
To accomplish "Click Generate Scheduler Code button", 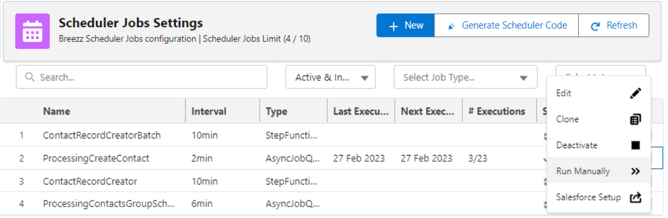I will [x=507, y=26].
